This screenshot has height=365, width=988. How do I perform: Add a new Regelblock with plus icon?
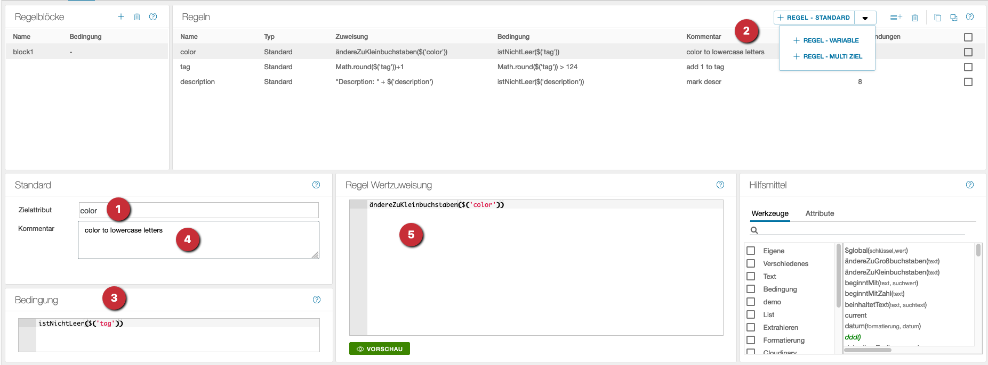point(121,17)
